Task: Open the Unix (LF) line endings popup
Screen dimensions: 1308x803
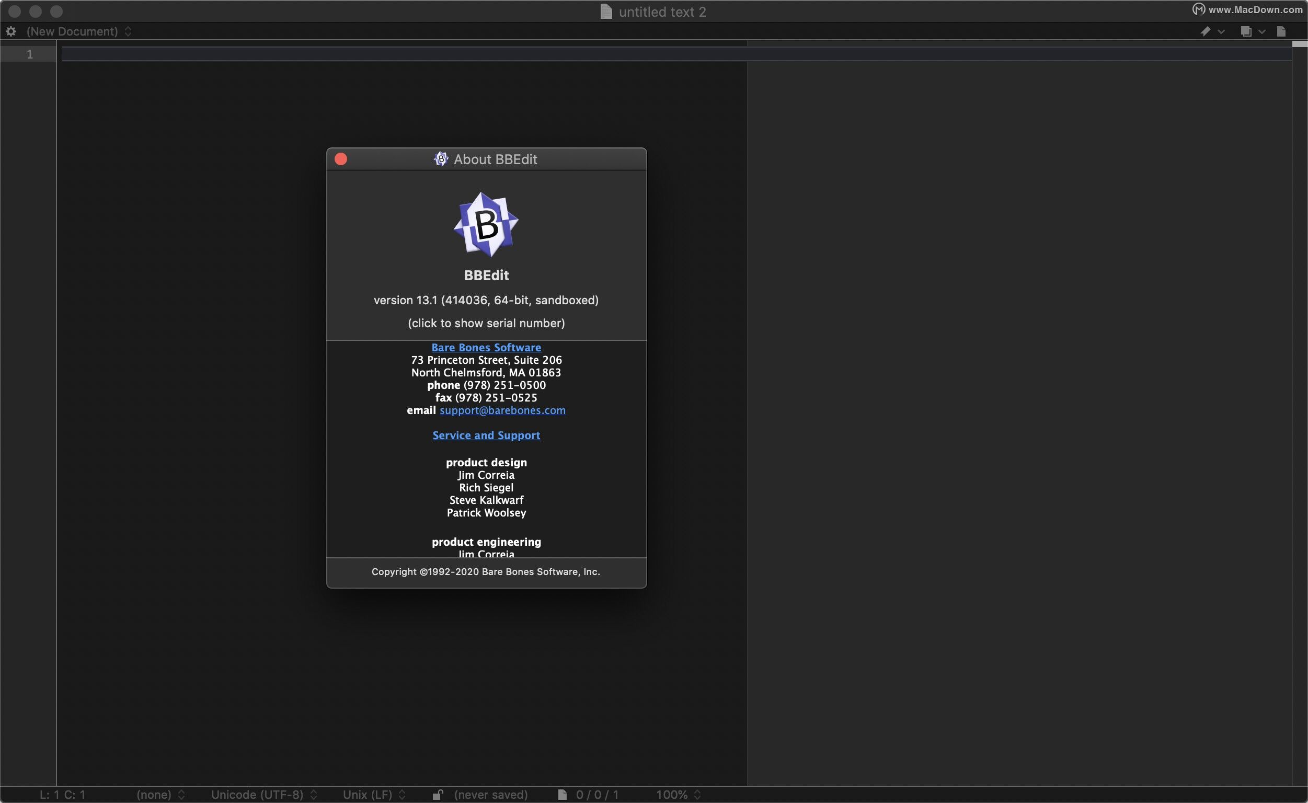Action: click(374, 795)
